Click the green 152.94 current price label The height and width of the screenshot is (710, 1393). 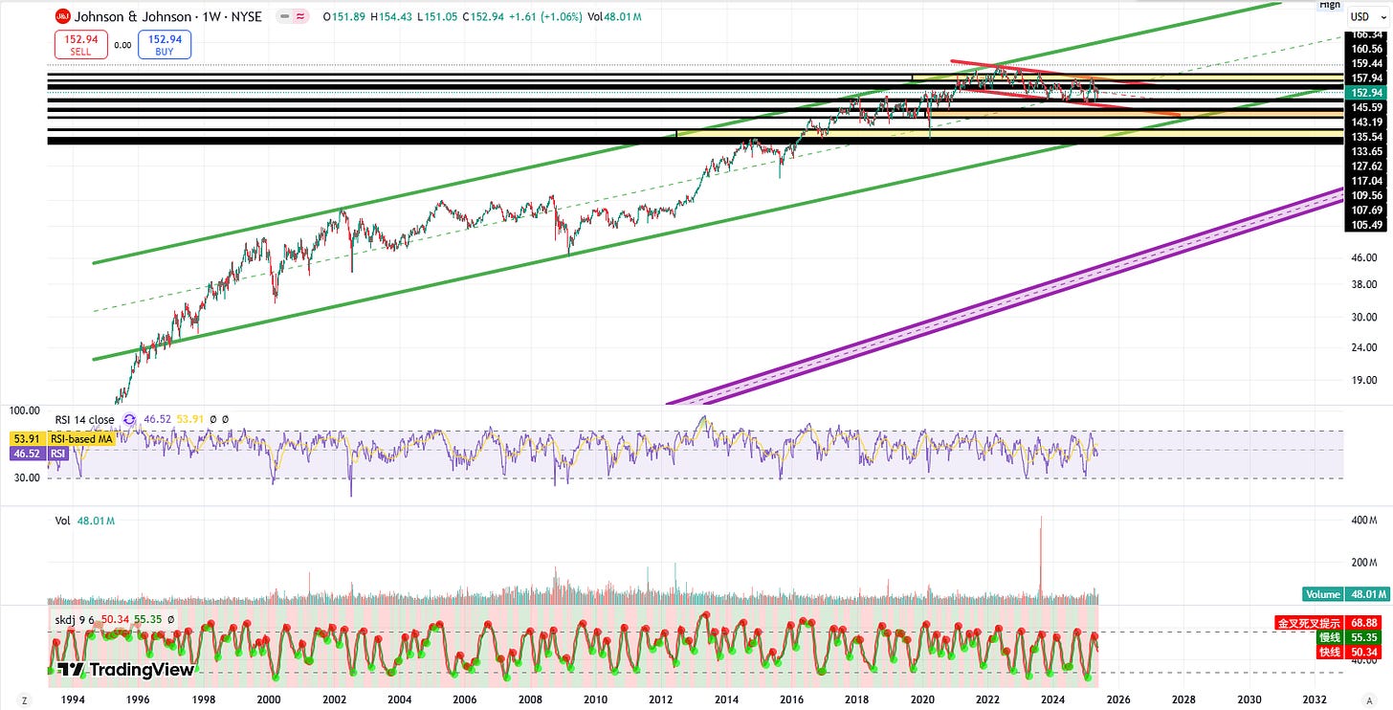click(1366, 92)
